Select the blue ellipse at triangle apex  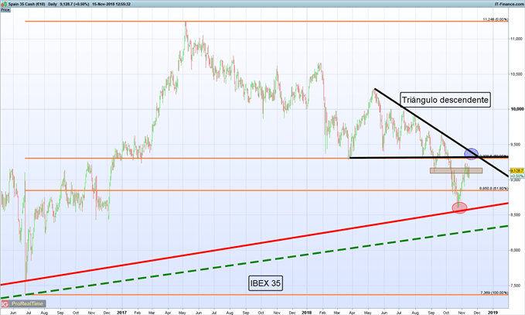(471, 154)
